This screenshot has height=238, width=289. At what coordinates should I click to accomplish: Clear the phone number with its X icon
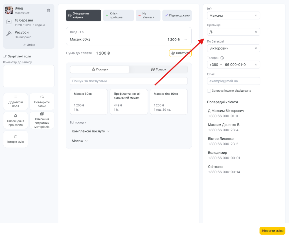tap(256, 64)
